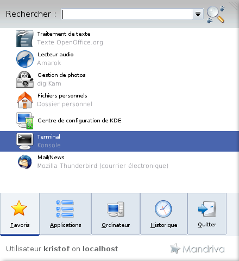
Task: Show the Historique tab
Action: coord(163,214)
